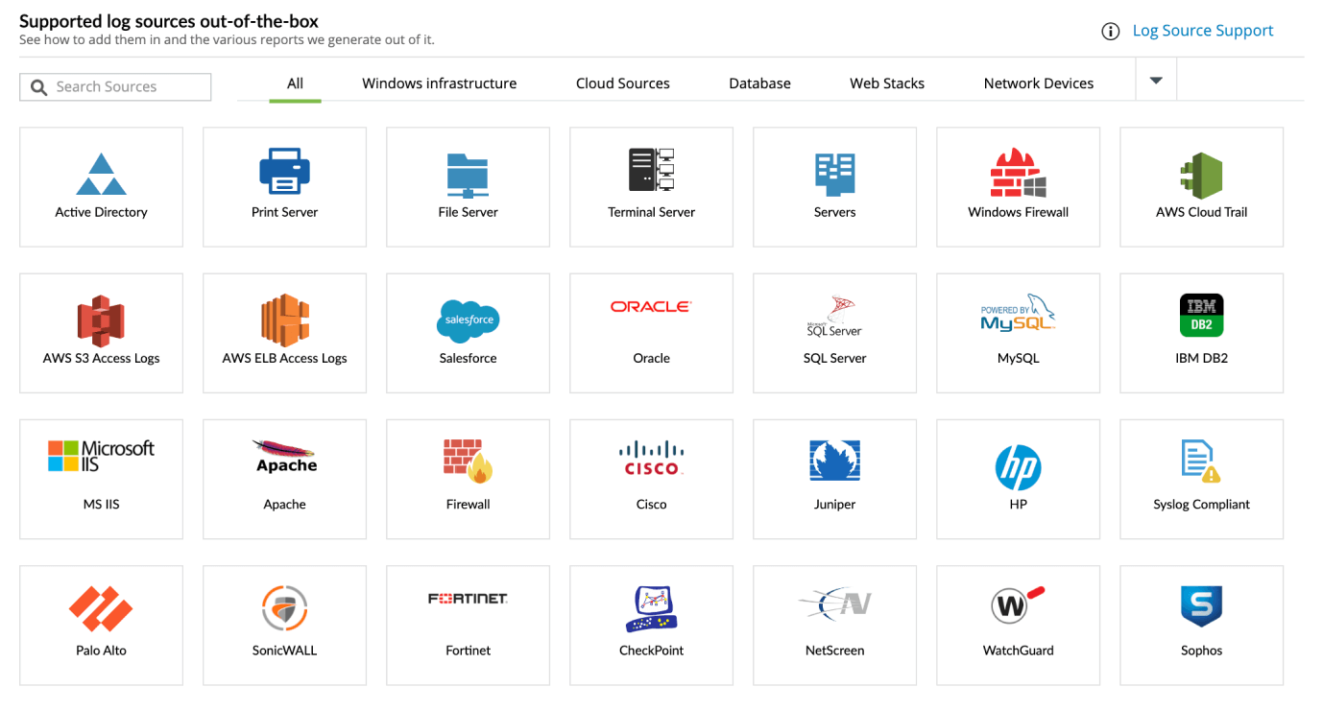Expand the more categories dropdown arrow
The height and width of the screenshot is (710, 1323).
pyautogui.click(x=1156, y=81)
